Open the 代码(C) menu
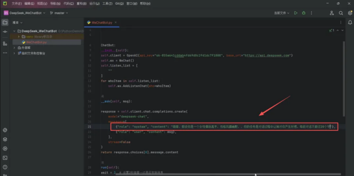This screenshot has width=354, height=176. pyautogui.click(x=69, y=3)
